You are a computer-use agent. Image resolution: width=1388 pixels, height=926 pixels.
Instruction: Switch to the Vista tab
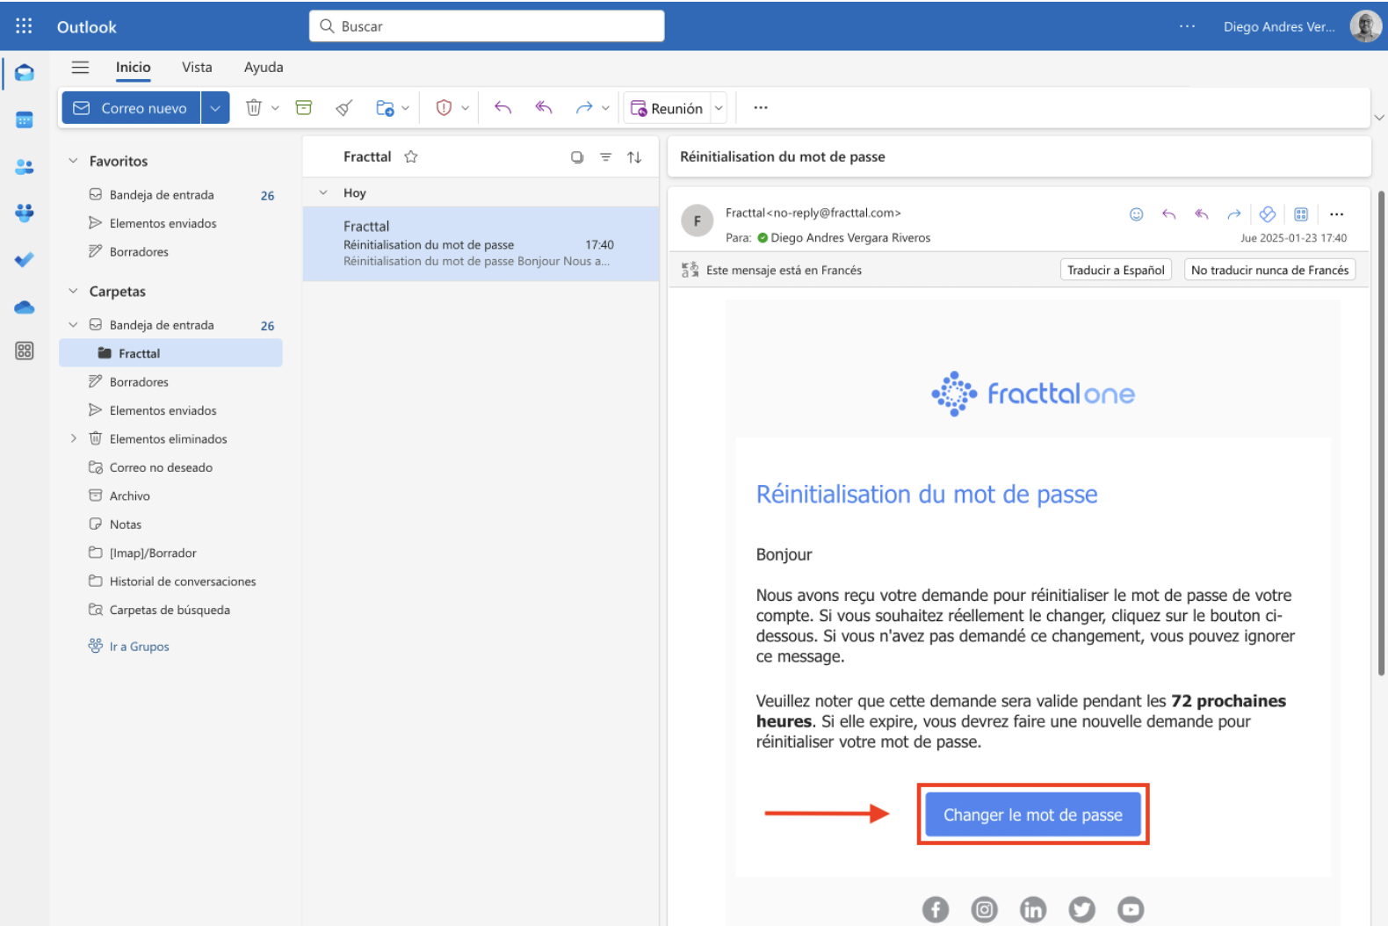tap(197, 67)
